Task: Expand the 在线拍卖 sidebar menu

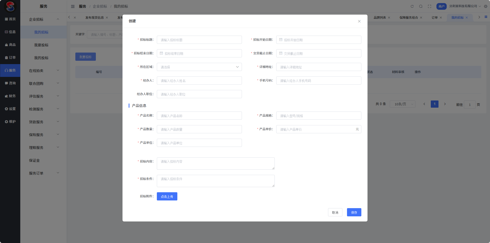Action: pyautogui.click(x=44, y=70)
